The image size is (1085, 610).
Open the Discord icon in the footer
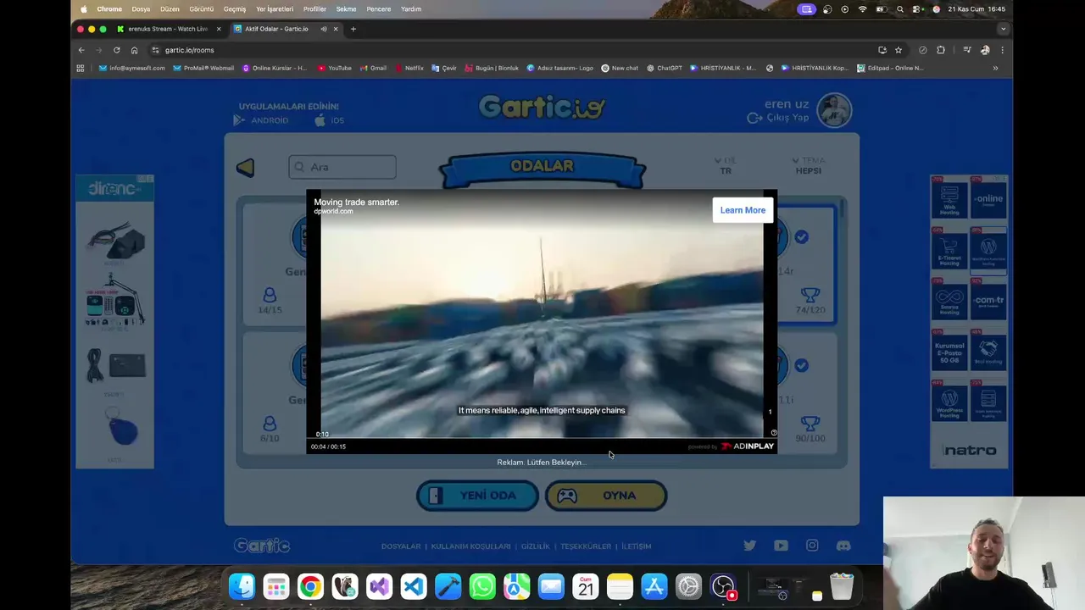coord(843,546)
